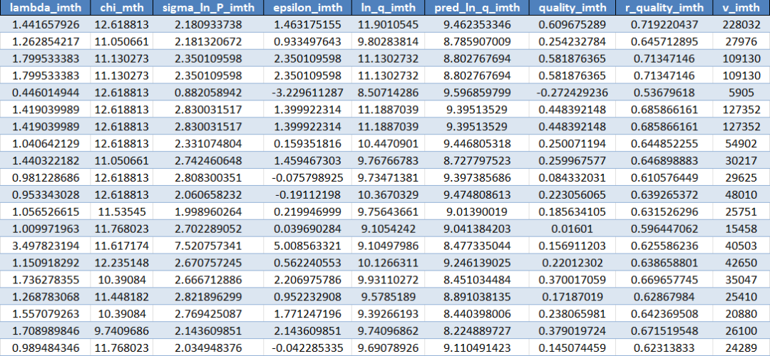The width and height of the screenshot is (770, 356).
Task: Click the epsilon_imth column header
Action: tap(307, 8)
